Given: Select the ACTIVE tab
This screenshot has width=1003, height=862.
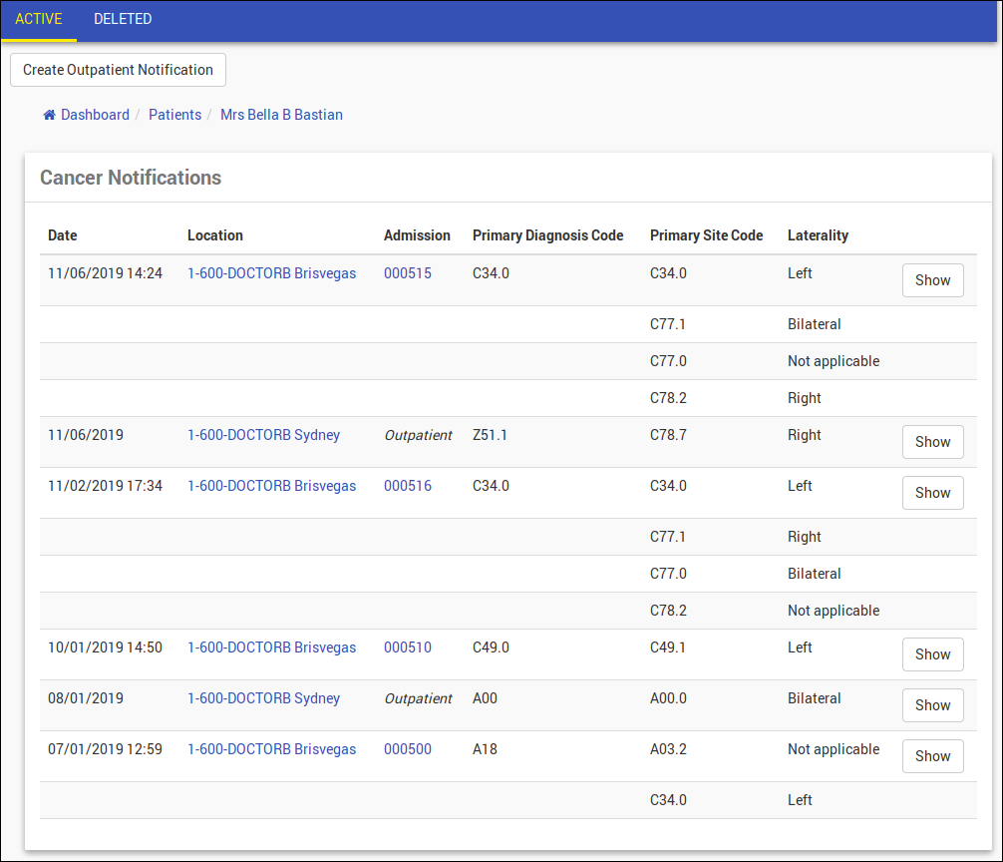Looking at the screenshot, I should tap(39, 19).
